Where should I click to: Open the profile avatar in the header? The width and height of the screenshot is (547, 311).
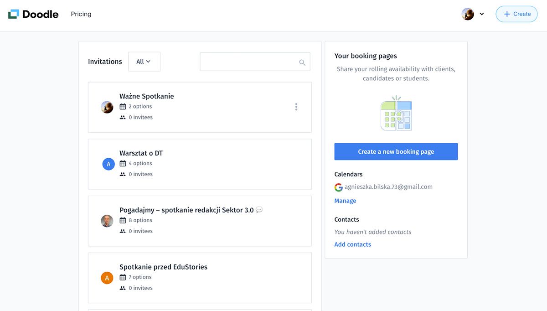point(468,14)
